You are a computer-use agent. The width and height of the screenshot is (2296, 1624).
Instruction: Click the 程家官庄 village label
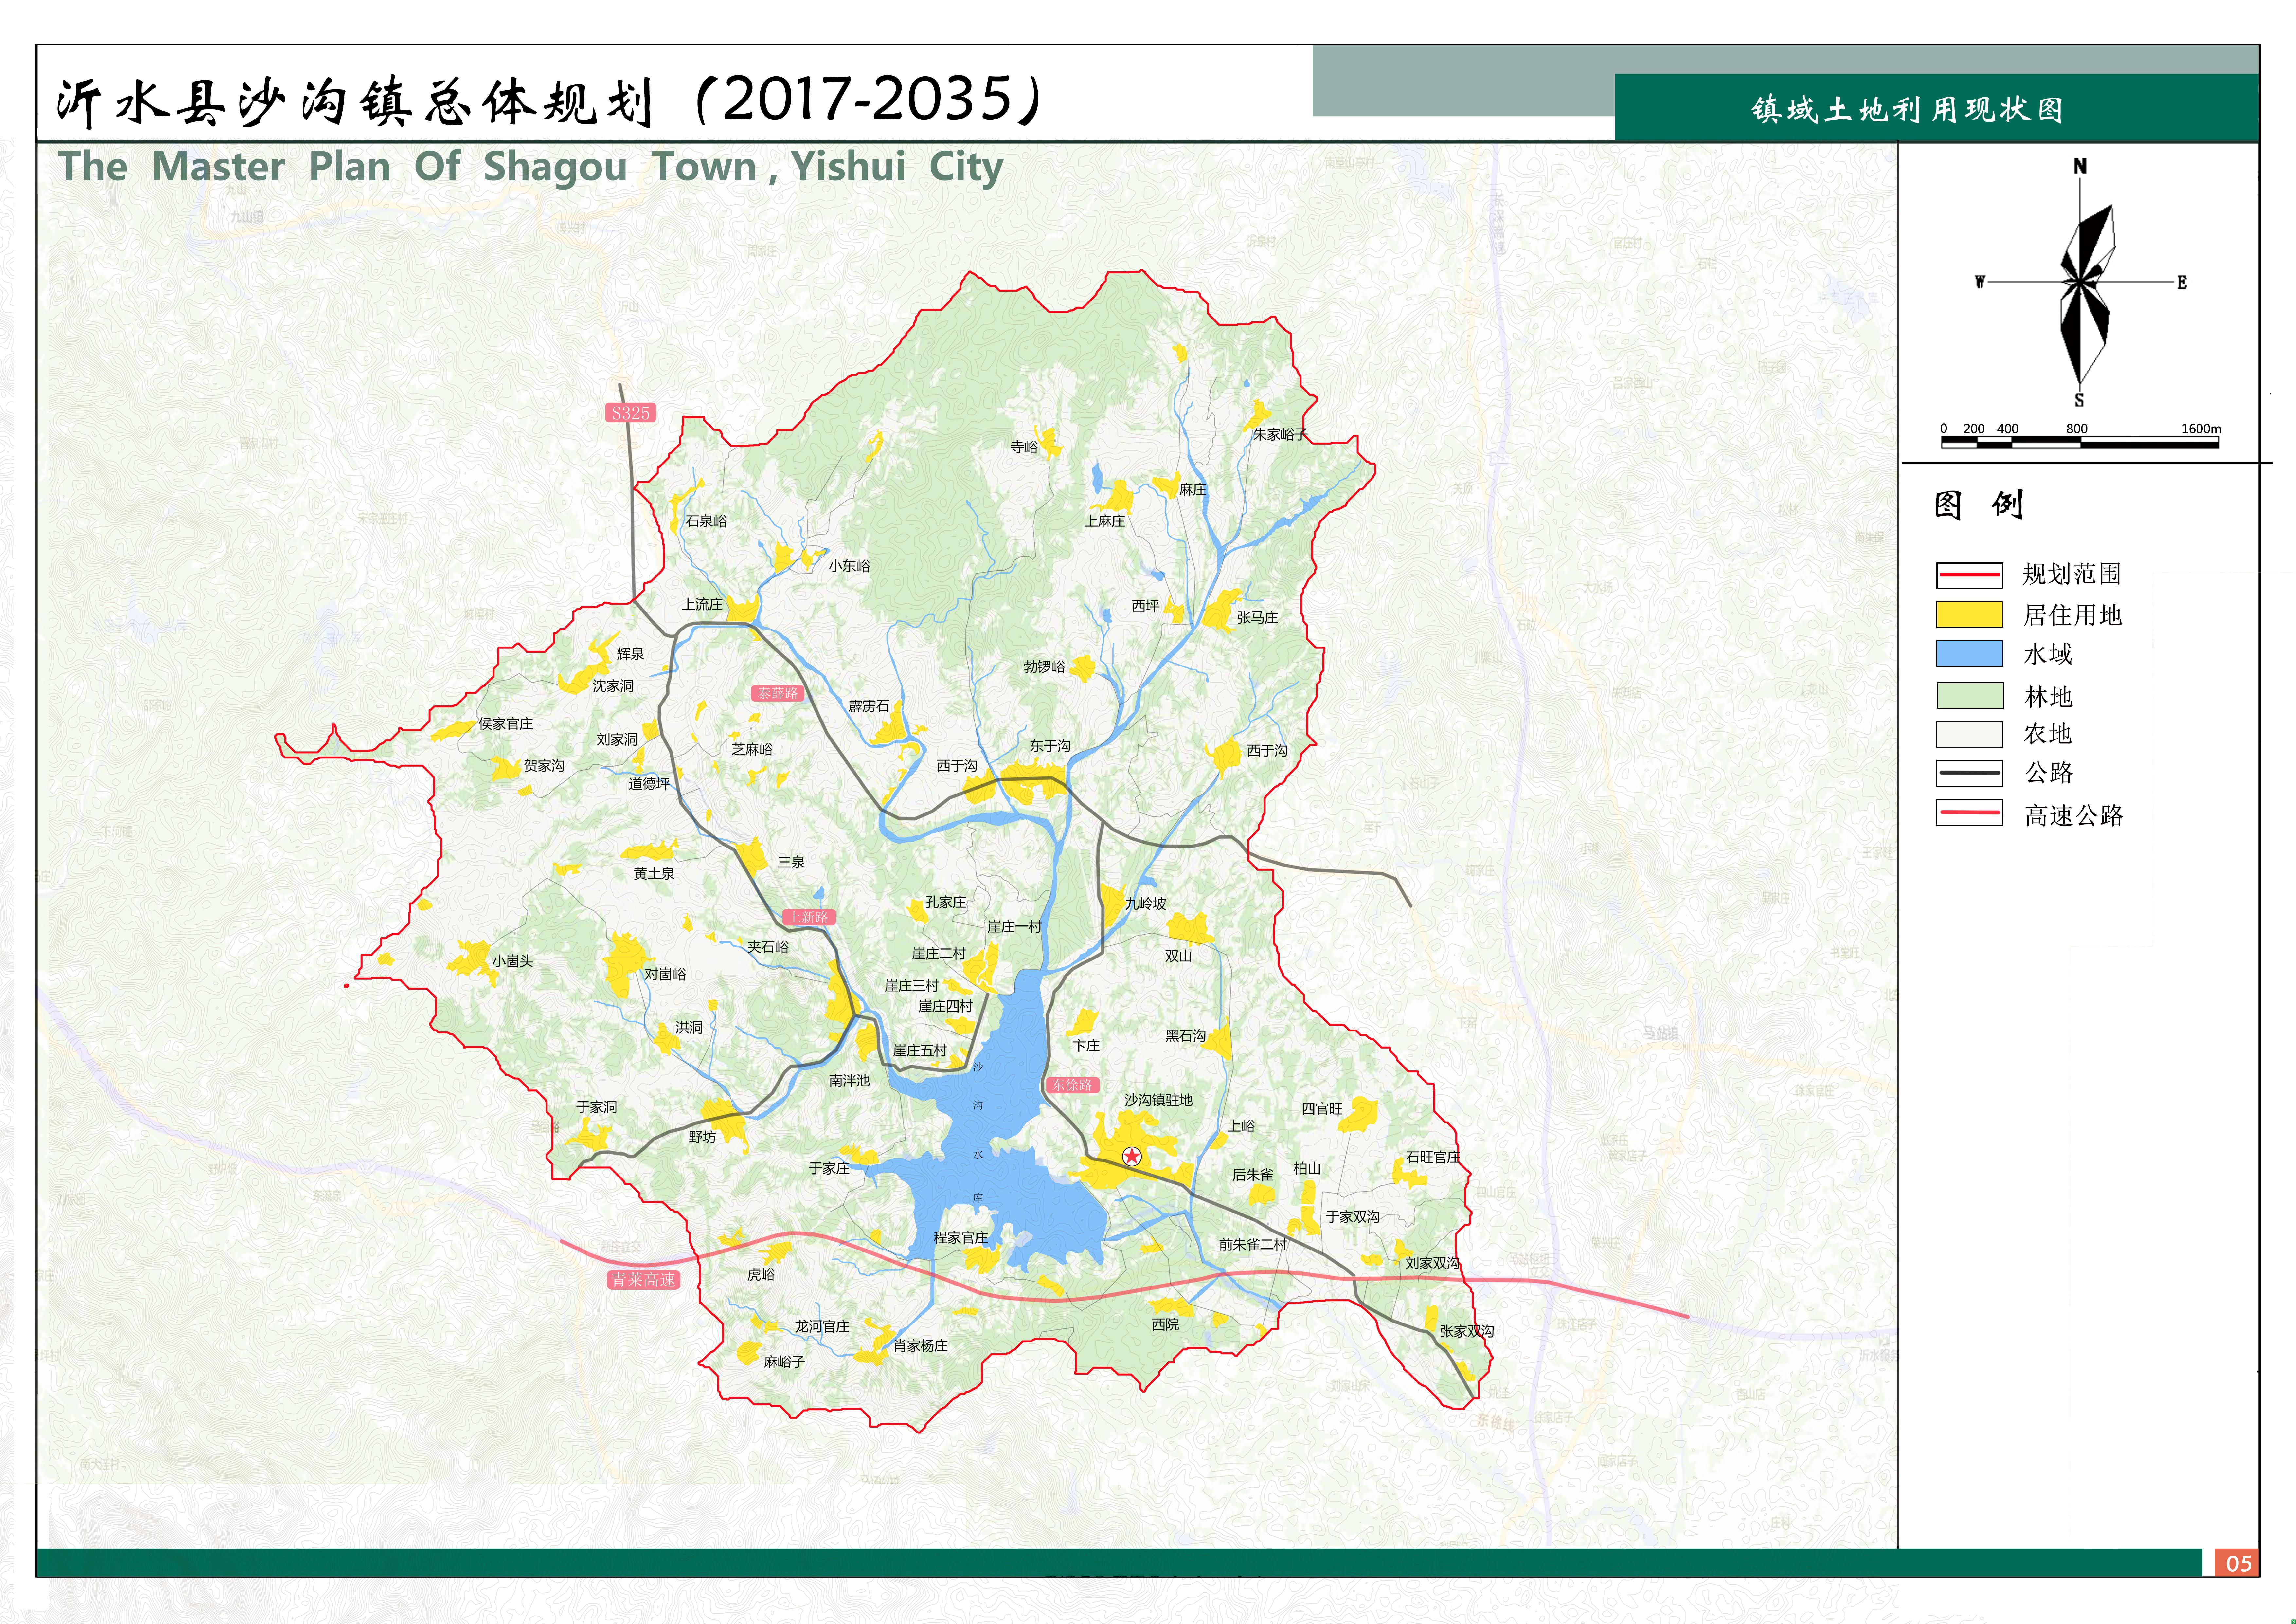click(961, 1238)
